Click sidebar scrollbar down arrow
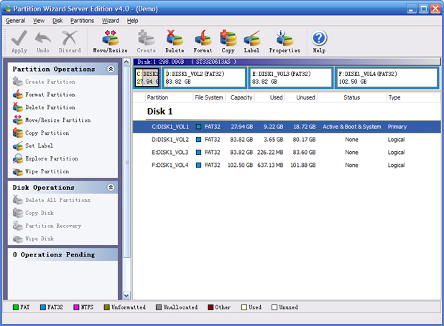This screenshot has height=326, width=444. [126, 296]
